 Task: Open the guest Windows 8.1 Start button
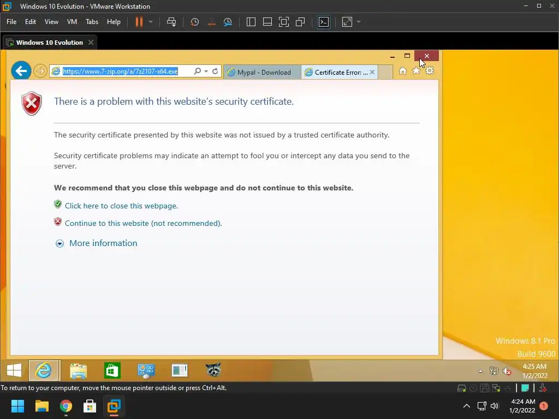14,370
